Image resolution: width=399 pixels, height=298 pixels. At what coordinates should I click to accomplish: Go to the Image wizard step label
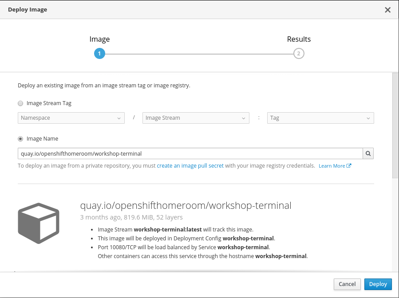coord(99,39)
